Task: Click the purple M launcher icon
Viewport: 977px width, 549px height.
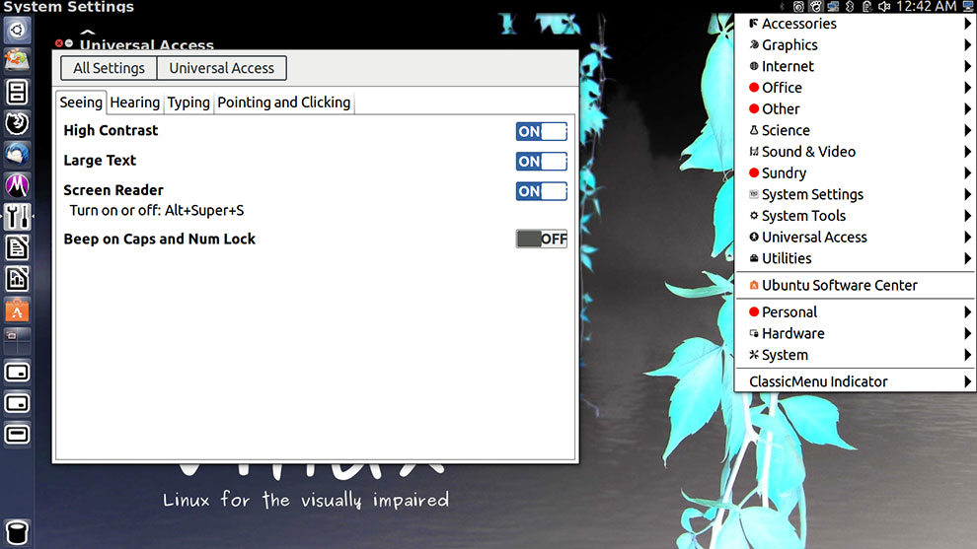Action: 17,185
